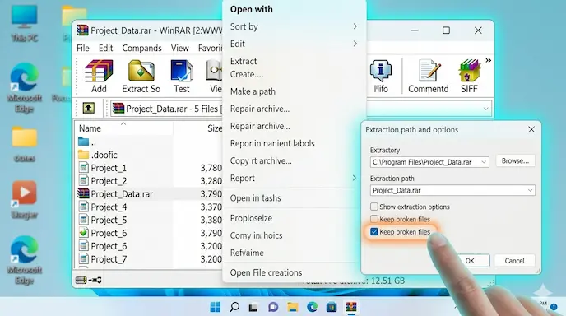Select Project_Data.rar in file list

pyautogui.click(x=149, y=194)
